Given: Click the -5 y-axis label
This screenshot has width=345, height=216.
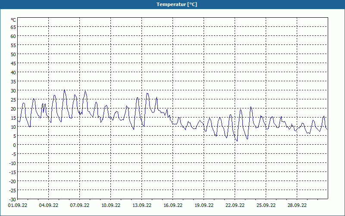Looking at the screenshot, I should coord(14,154).
